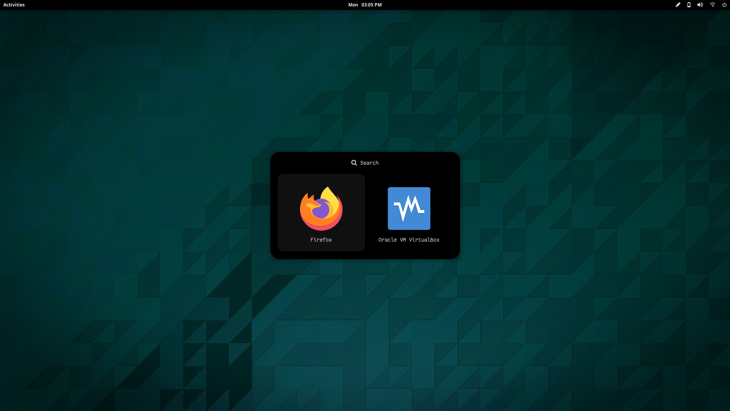Click the pencil icon in top bar
This screenshot has height=411, width=730.
[x=678, y=5]
